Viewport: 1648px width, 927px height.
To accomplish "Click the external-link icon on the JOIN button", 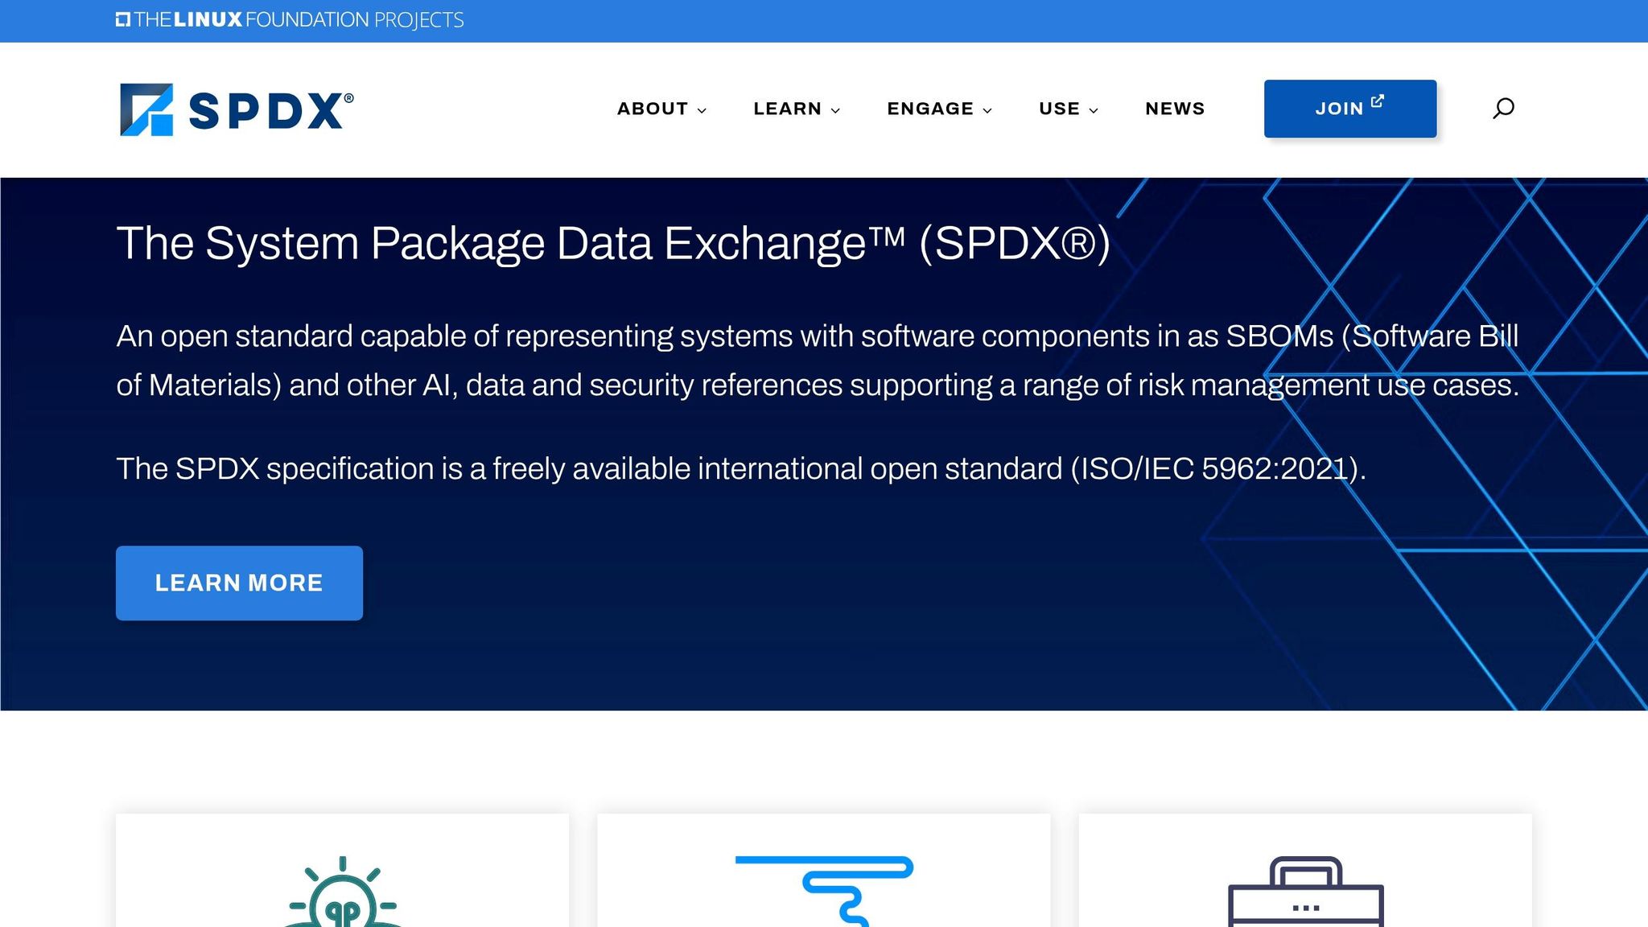I will tap(1378, 100).
